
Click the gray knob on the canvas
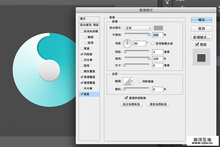tap(49, 71)
